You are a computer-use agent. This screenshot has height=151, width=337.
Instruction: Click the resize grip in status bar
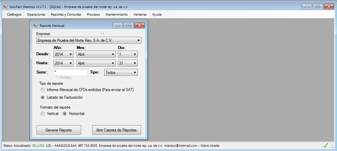332,146
